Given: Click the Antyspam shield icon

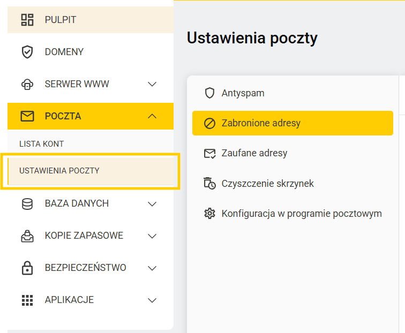Looking at the screenshot, I should coord(209,93).
